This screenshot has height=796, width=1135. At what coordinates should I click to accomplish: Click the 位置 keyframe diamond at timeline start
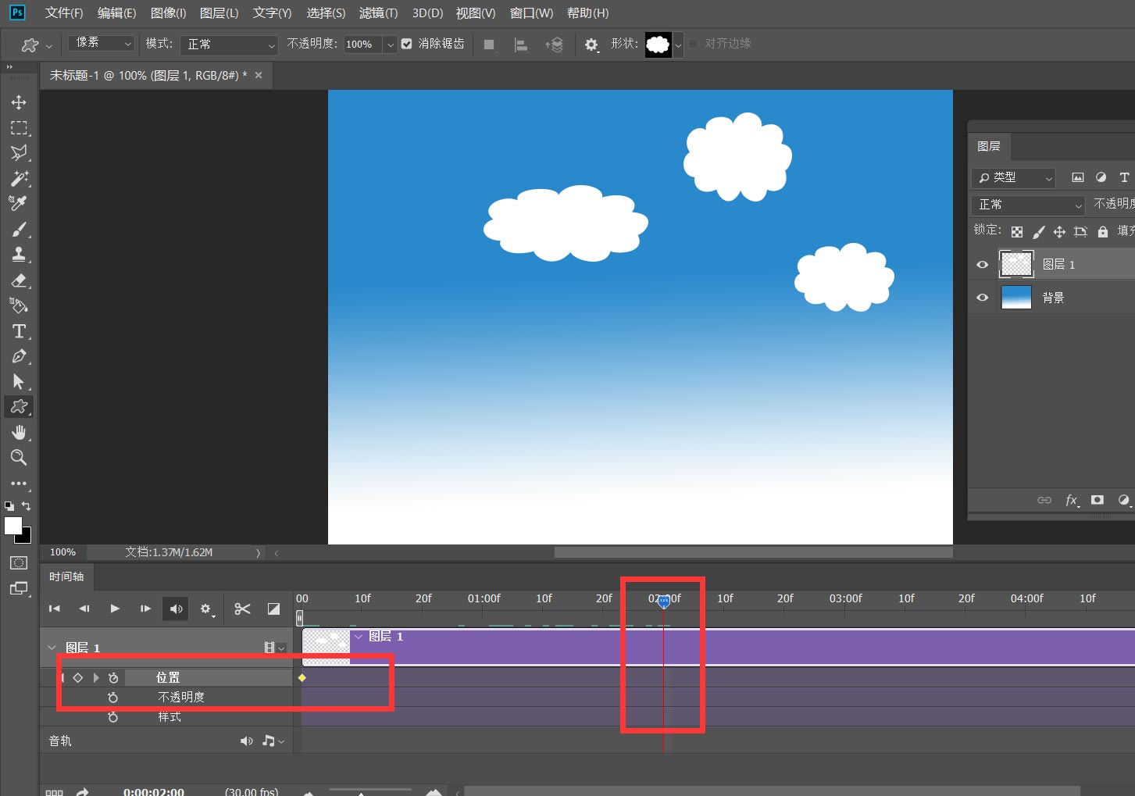point(302,678)
